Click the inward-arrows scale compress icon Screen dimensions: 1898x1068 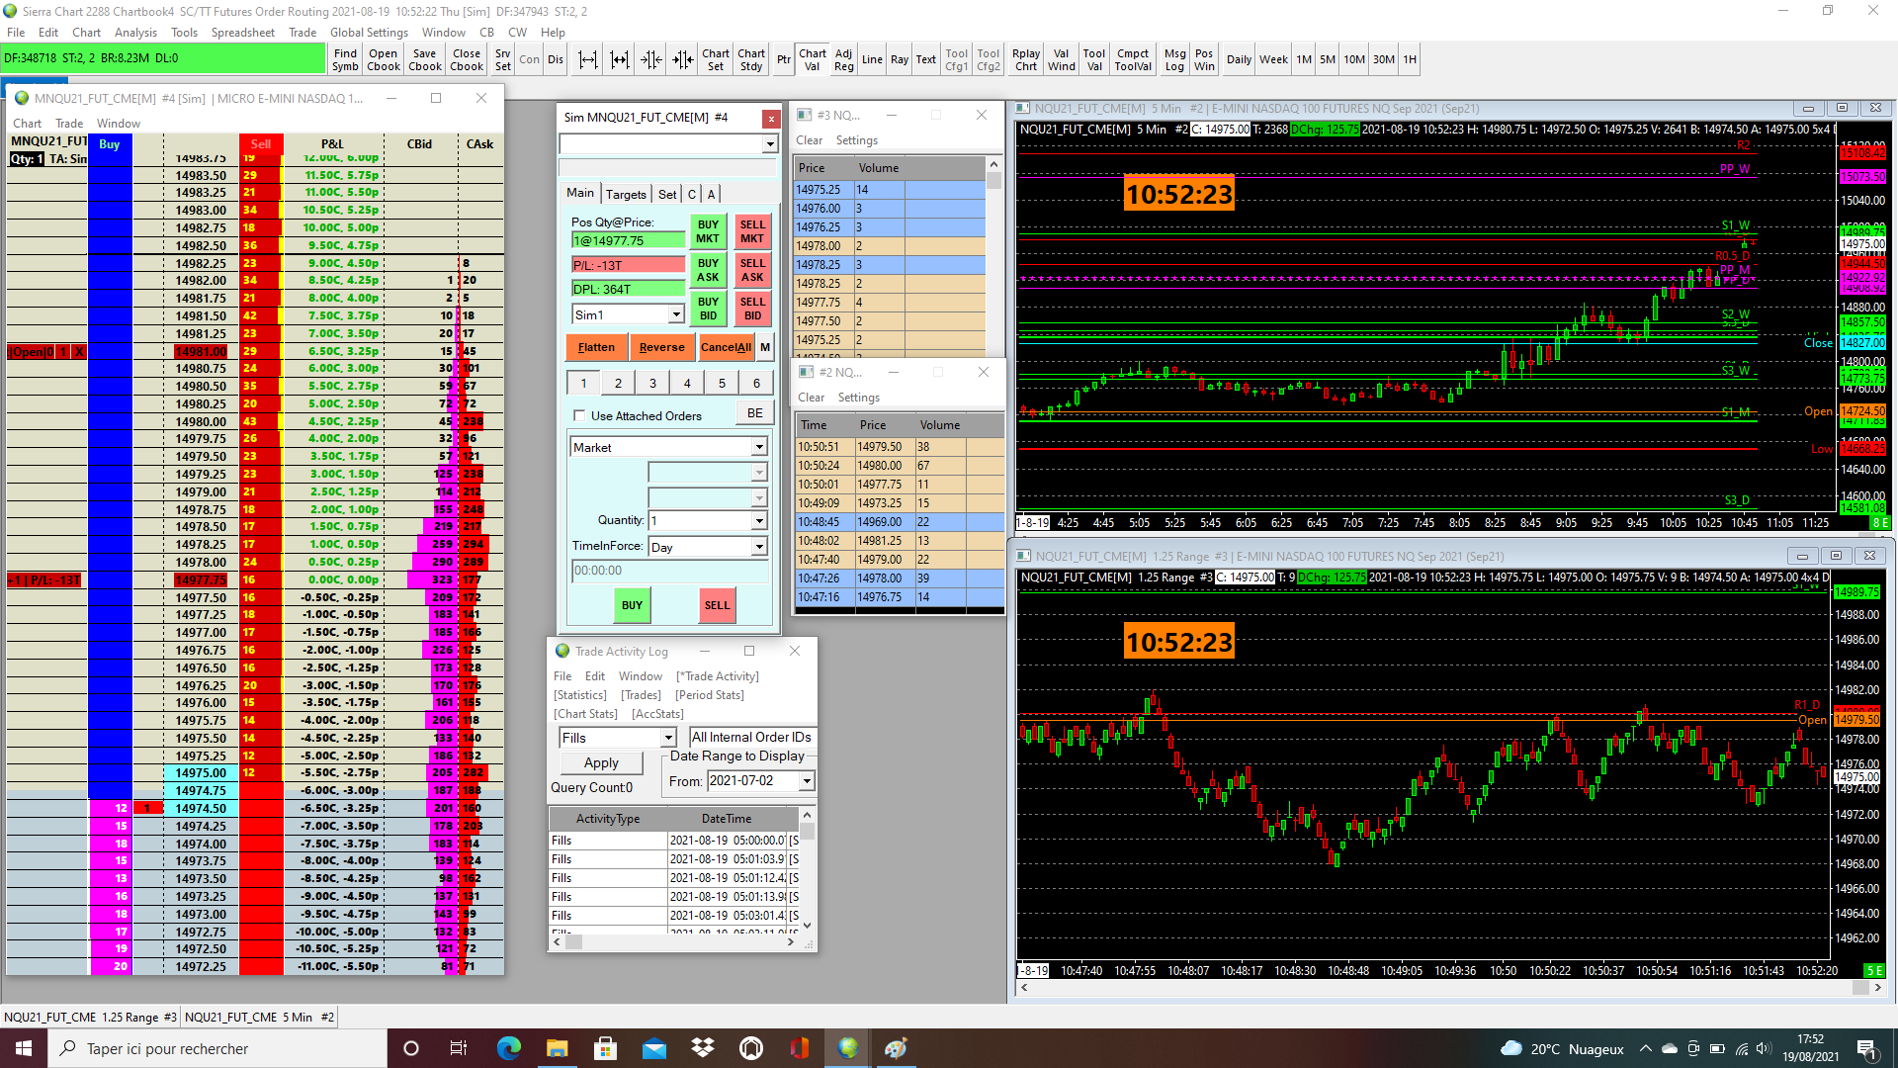click(x=651, y=59)
